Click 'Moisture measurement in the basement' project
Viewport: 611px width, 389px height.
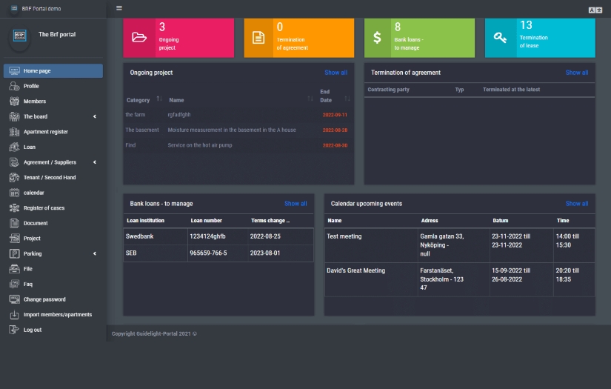[x=232, y=130]
